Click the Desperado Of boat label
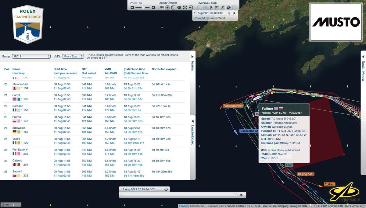The height and width of the screenshot is (208, 366). pyautogui.click(x=249, y=131)
